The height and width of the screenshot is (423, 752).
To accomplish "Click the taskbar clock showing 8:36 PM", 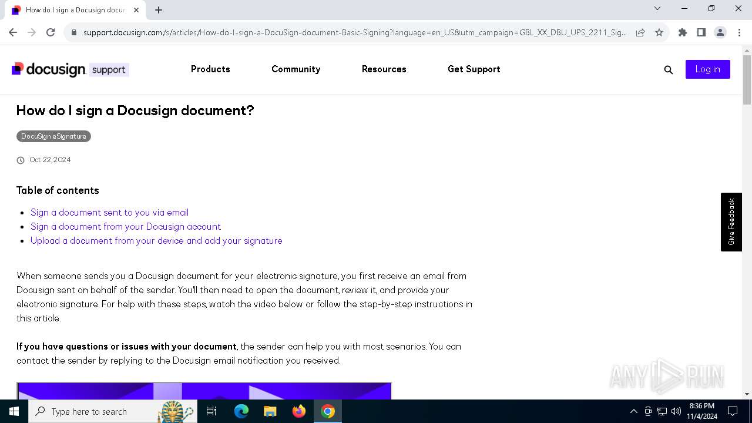I will 702,411.
